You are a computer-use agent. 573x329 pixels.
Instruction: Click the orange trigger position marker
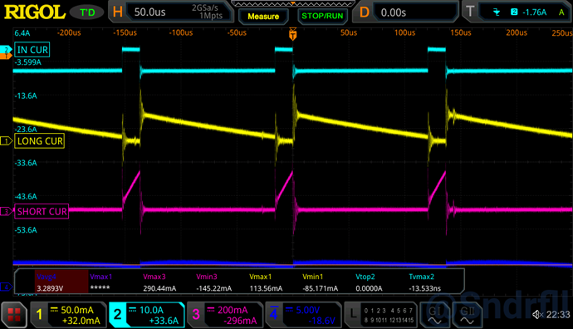coord(292,34)
